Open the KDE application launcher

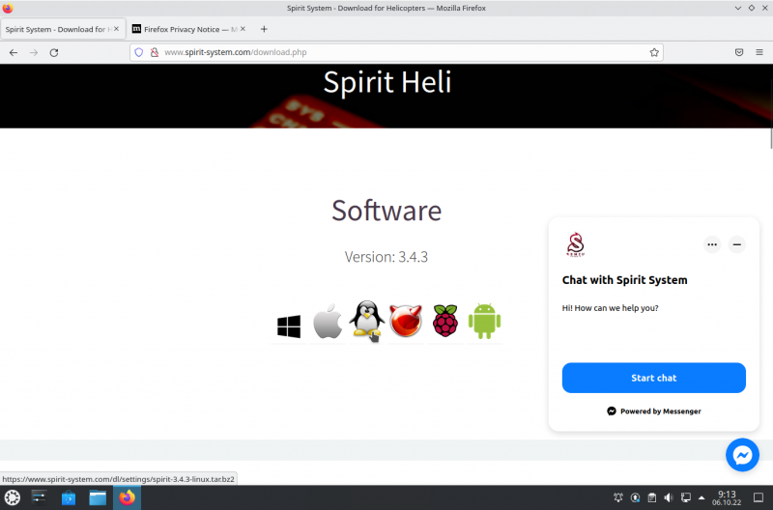point(13,497)
